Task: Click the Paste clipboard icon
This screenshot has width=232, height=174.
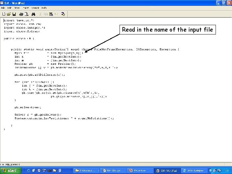Action: (51, 14)
